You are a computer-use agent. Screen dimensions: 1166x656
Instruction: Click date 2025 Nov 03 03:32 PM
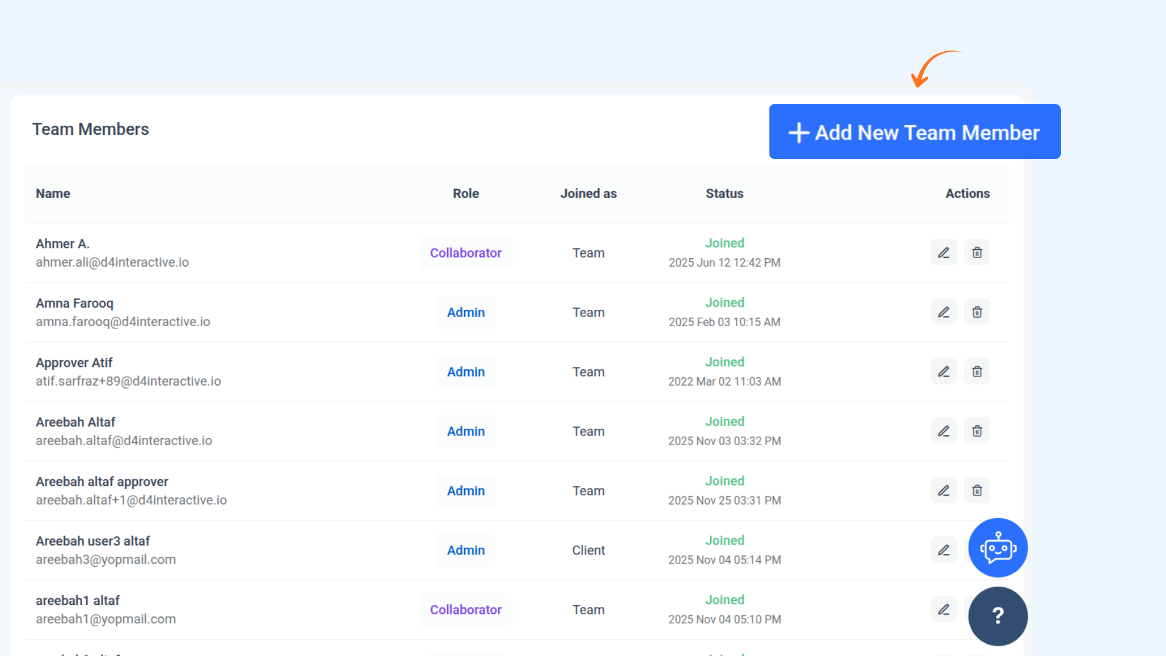[x=724, y=441]
